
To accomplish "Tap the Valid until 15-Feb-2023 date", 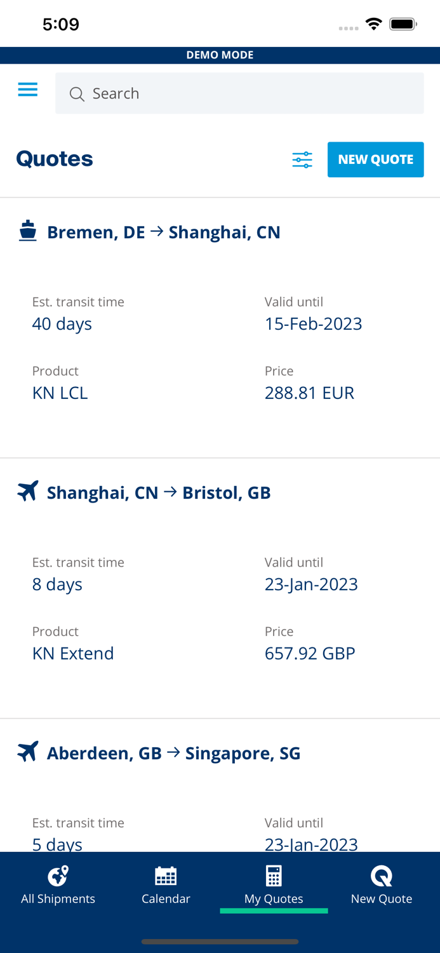I will click(x=313, y=323).
